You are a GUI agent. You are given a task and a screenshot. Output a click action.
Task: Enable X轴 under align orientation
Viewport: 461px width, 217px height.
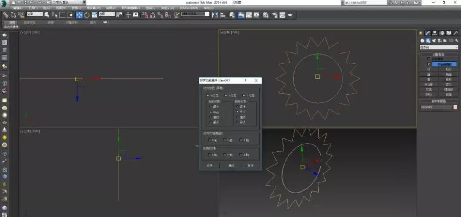[x=209, y=140]
